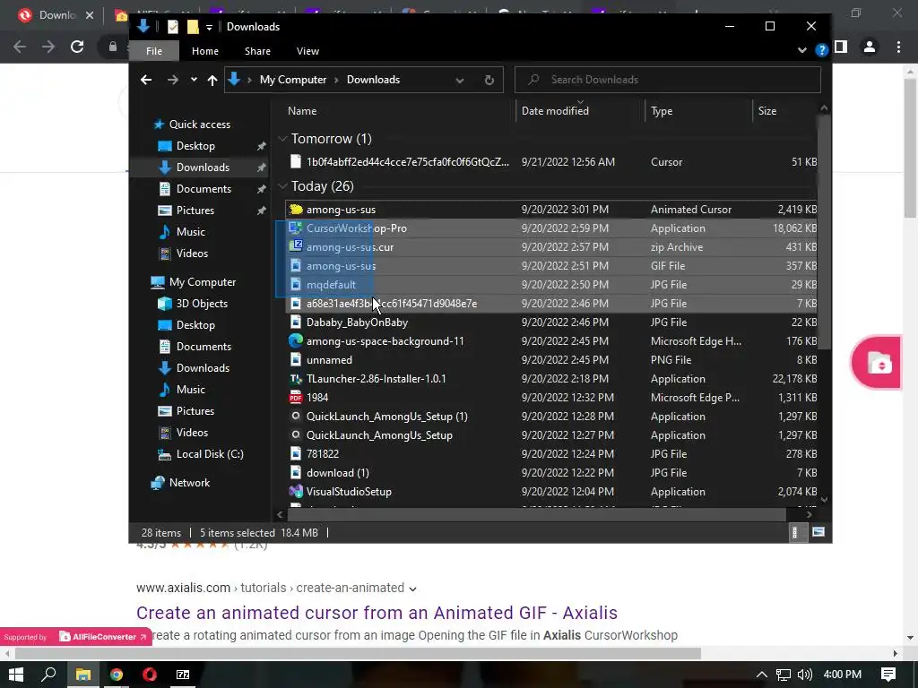Switch to large thumbnails view icon
918x688 pixels.
tap(818, 532)
